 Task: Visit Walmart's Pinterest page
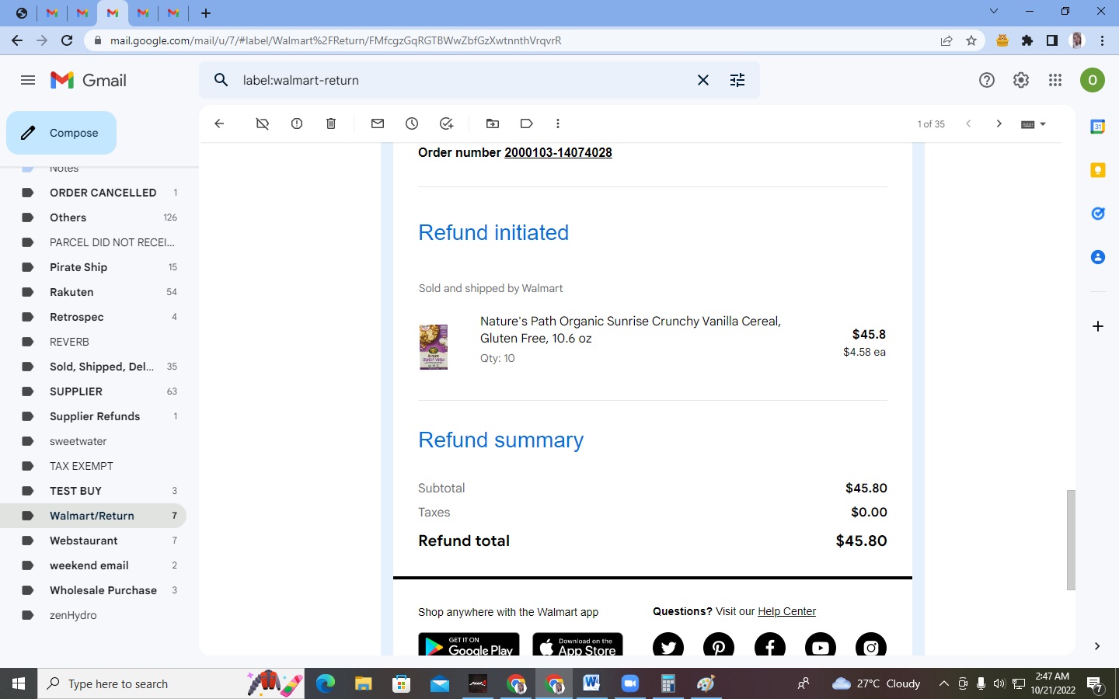719,645
